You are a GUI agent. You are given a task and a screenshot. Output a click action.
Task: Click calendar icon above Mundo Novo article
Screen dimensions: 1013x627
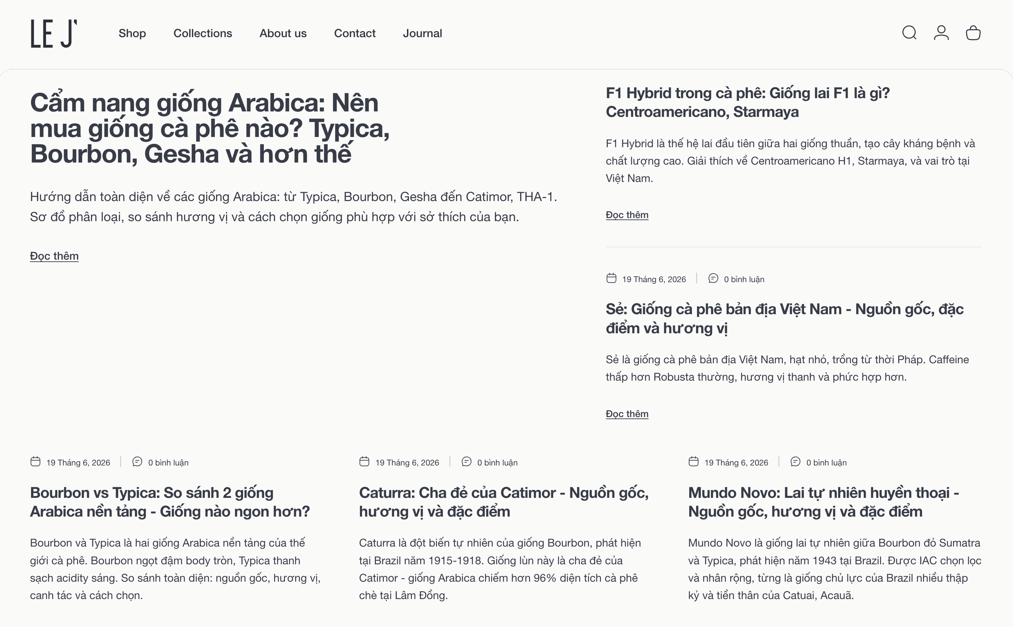693,461
